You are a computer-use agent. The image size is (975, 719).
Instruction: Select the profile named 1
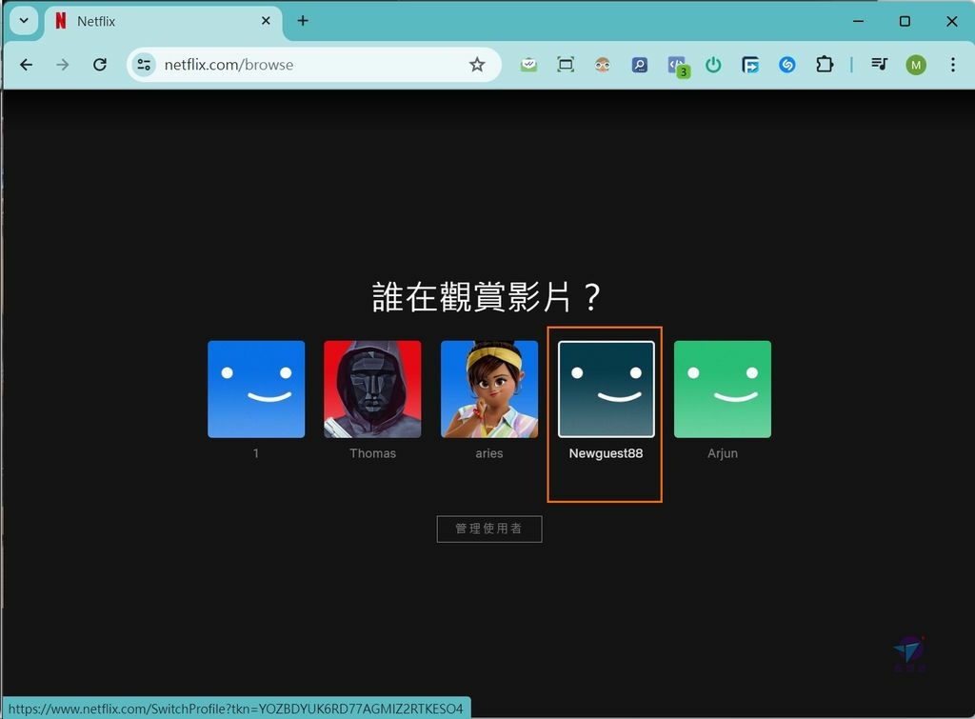pos(256,389)
